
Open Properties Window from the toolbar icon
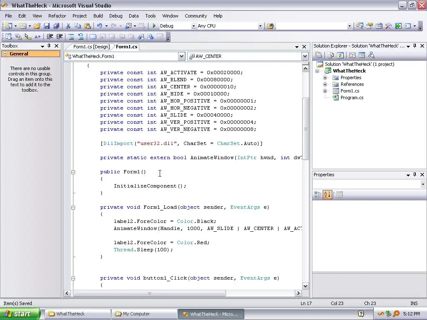click(369, 26)
